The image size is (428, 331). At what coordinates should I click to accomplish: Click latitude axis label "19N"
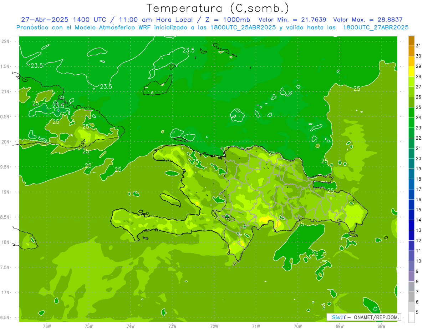coord(6,192)
